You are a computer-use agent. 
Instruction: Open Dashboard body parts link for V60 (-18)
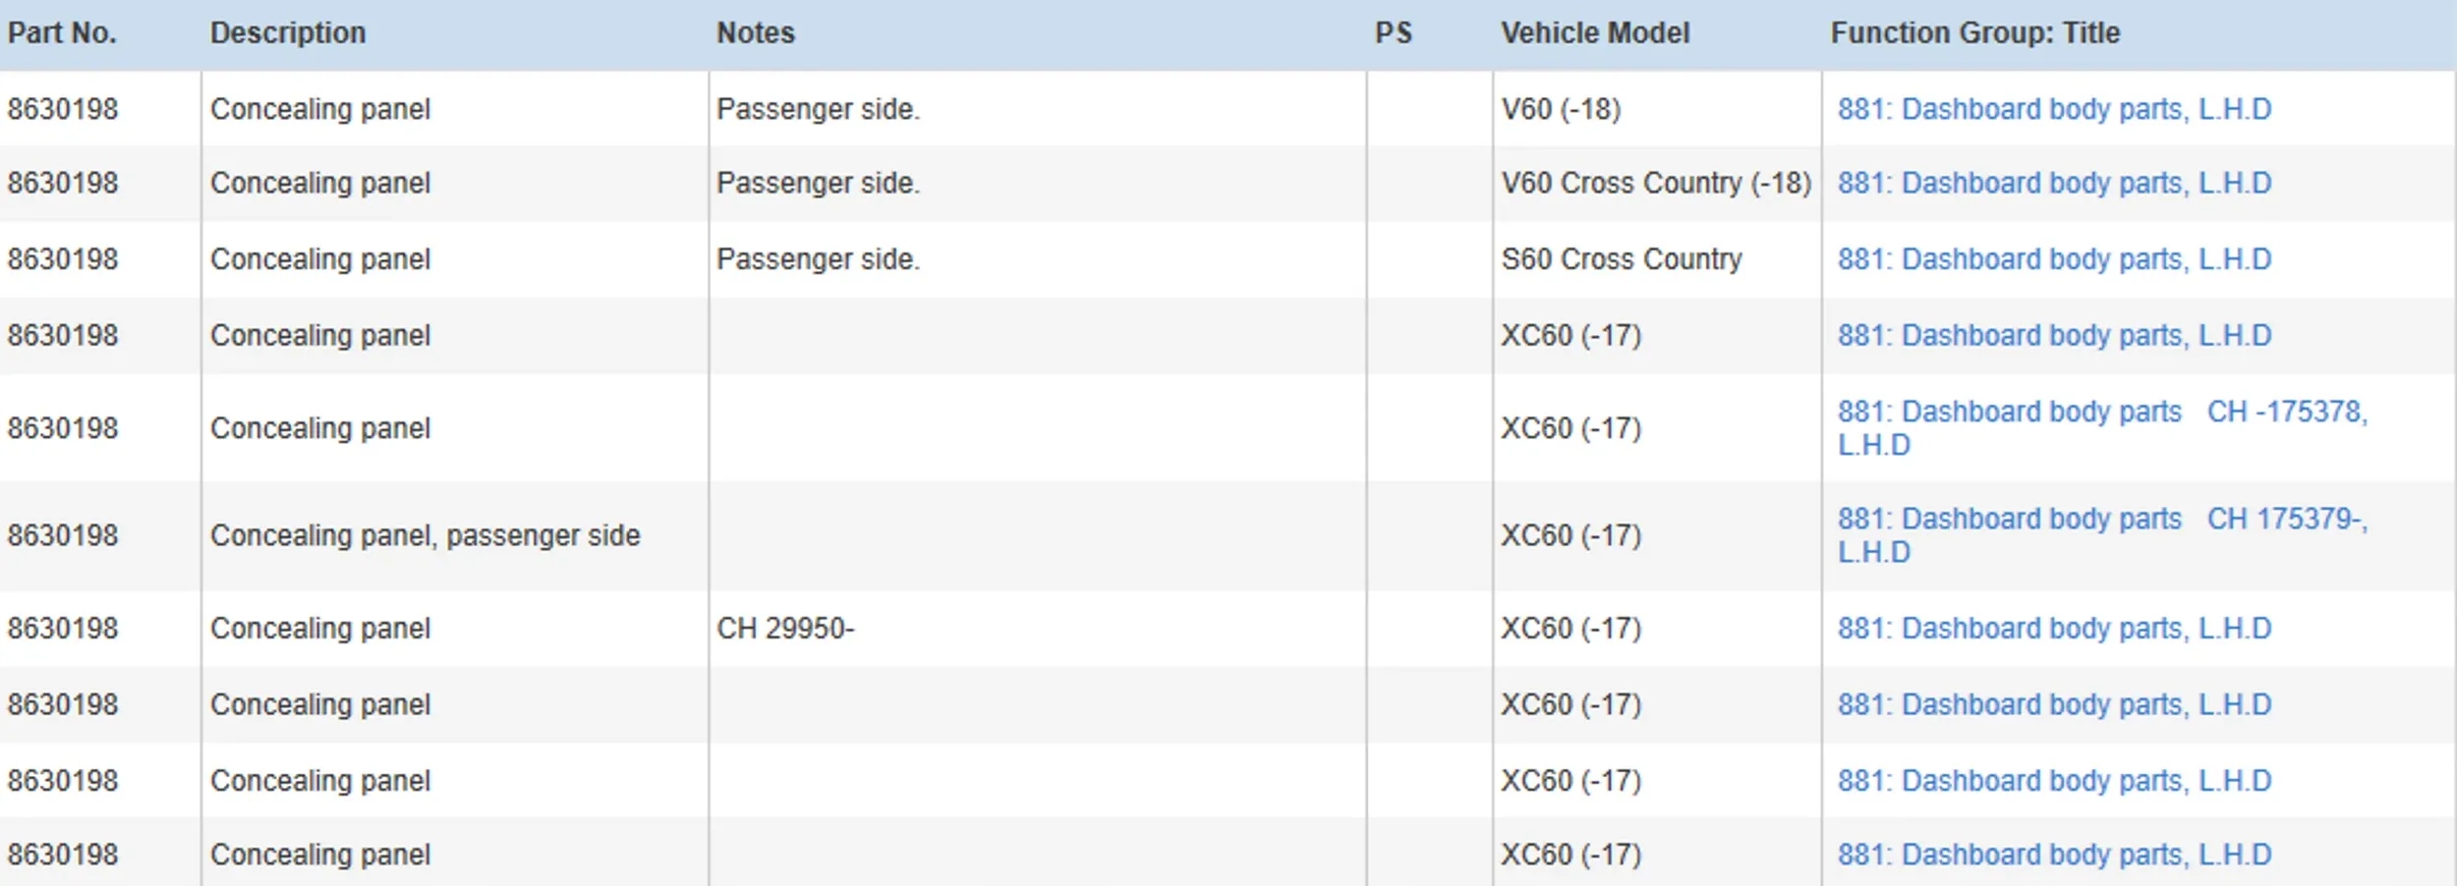[2054, 109]
